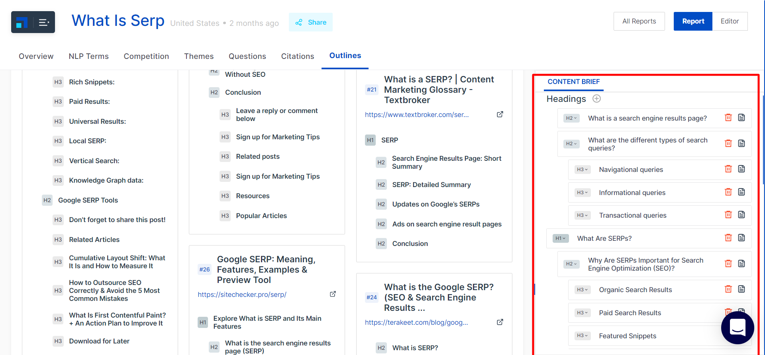
Task: Open H3 level dropdown for Transactional queries
Action: [583, 215]
